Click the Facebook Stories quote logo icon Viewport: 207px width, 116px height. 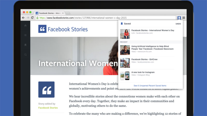click(42, 29)
